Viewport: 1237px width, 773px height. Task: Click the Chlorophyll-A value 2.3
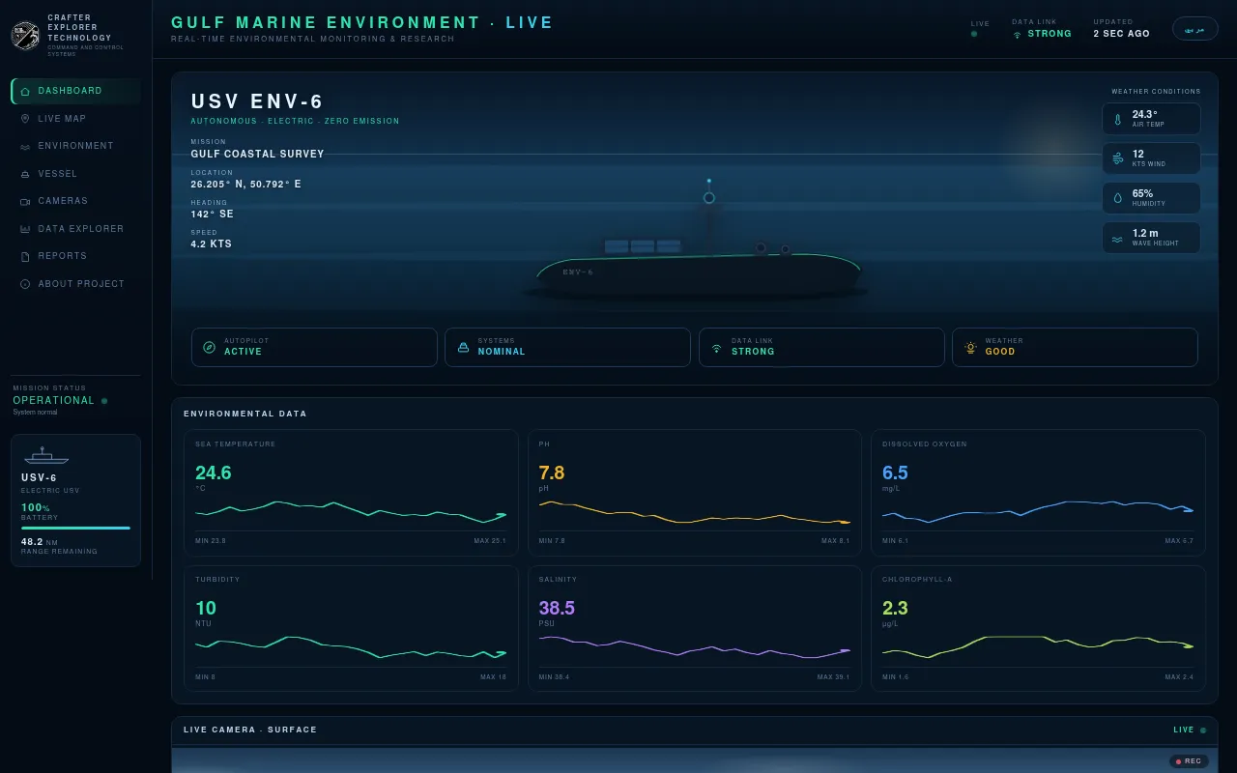coord(895,609)
